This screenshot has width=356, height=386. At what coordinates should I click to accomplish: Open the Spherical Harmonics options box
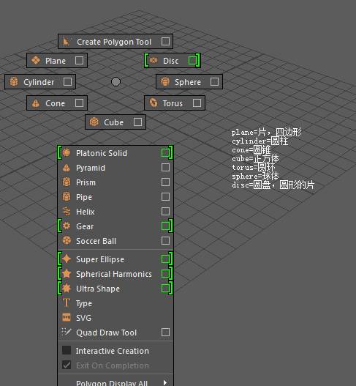click(x=165, y=273)
